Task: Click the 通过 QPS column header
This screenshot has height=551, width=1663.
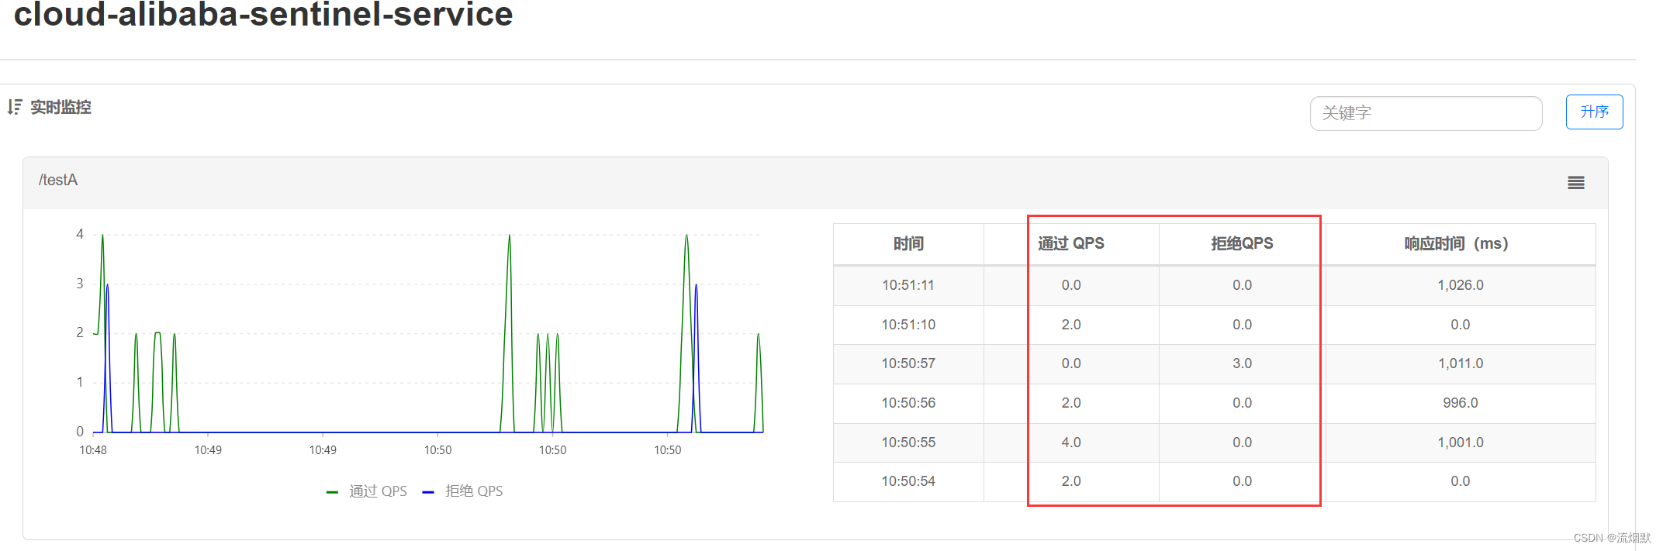Action: pos(1071,243)
